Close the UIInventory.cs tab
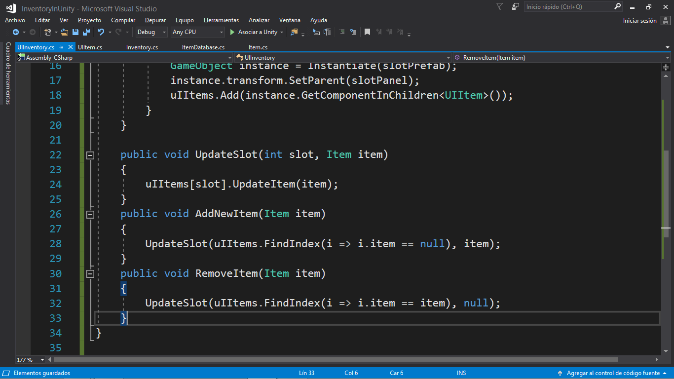This screenshot has height=379, width=674. [70, 47]
